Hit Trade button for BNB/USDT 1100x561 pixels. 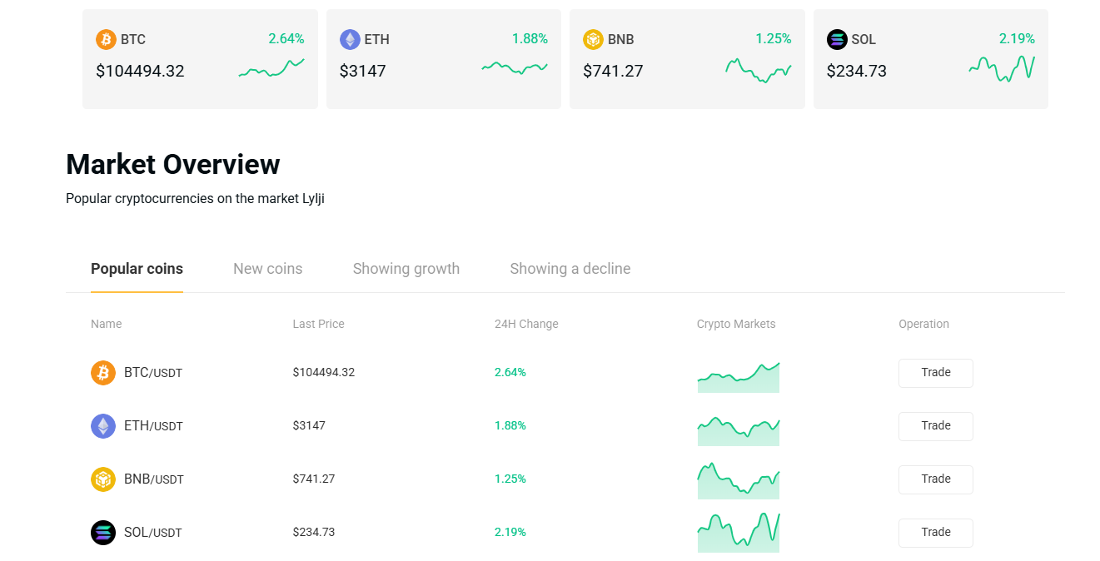tap(935, 479)
